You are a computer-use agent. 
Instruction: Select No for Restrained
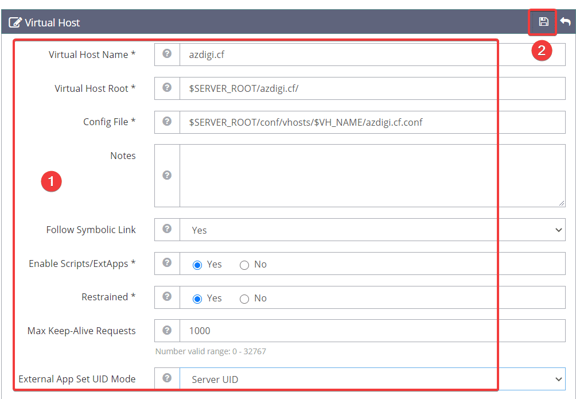[244, 298]
